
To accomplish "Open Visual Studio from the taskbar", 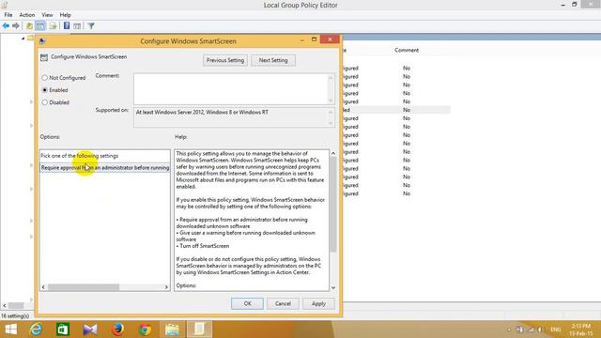I will pyautogui.click(x=90, y=330).
